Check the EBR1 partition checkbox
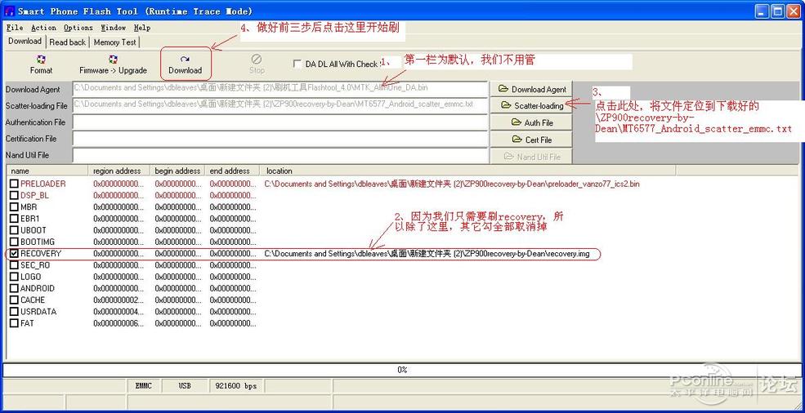This screenshot has height=413, width=805. pos(15,219)
